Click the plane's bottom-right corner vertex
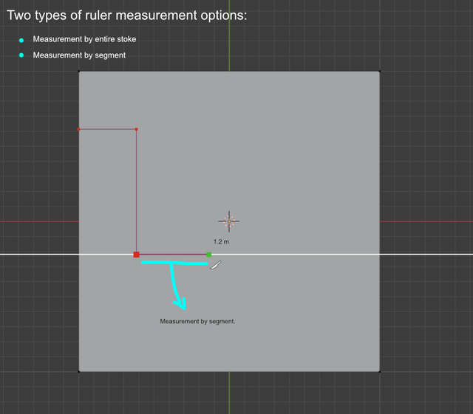The width and height of the screenshot is (473, 414). [379, 371]
